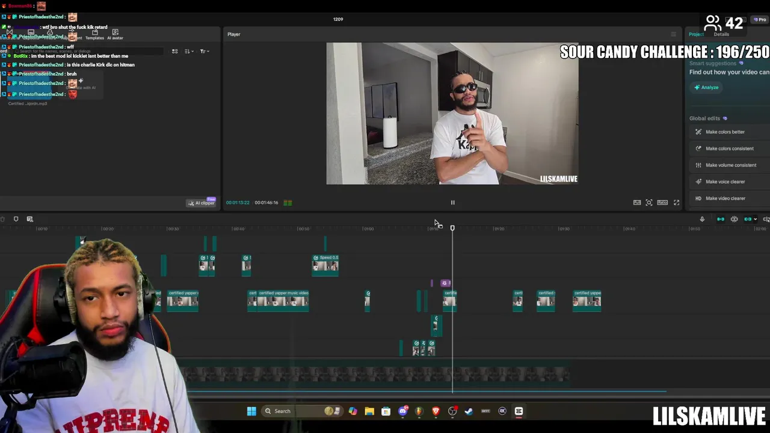This screenshot has height=433, width=770.
Task: Pause the video in the Player
Action: (x=453, y=203)
